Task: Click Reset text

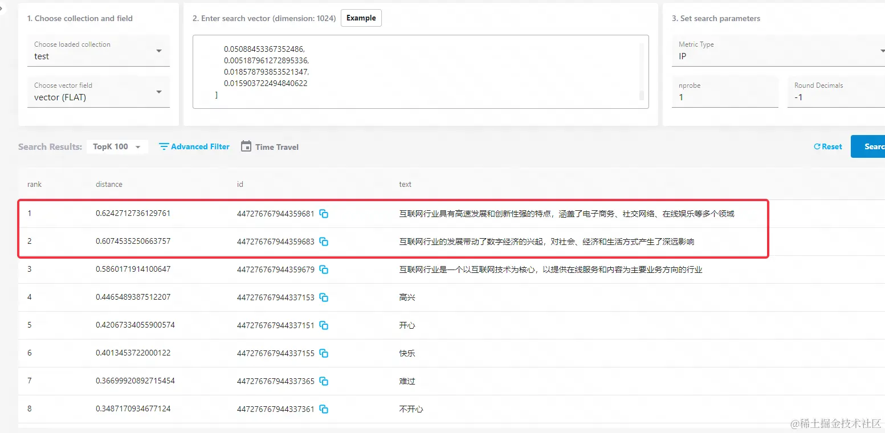Action: [832, 146]
